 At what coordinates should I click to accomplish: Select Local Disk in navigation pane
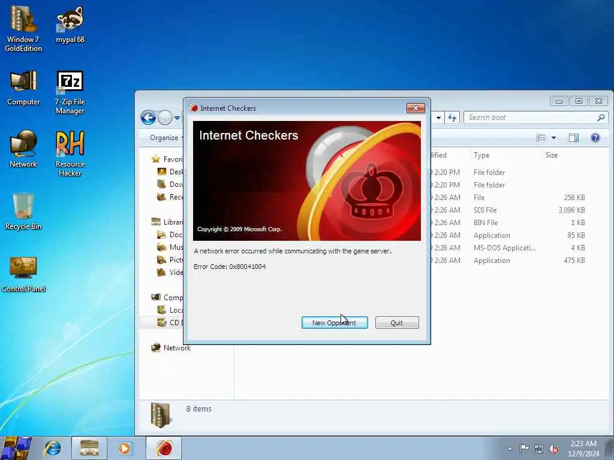tap(170, 310)
